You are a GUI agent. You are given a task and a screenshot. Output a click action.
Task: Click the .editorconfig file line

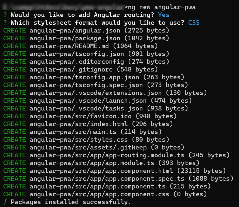click(86, 62)
